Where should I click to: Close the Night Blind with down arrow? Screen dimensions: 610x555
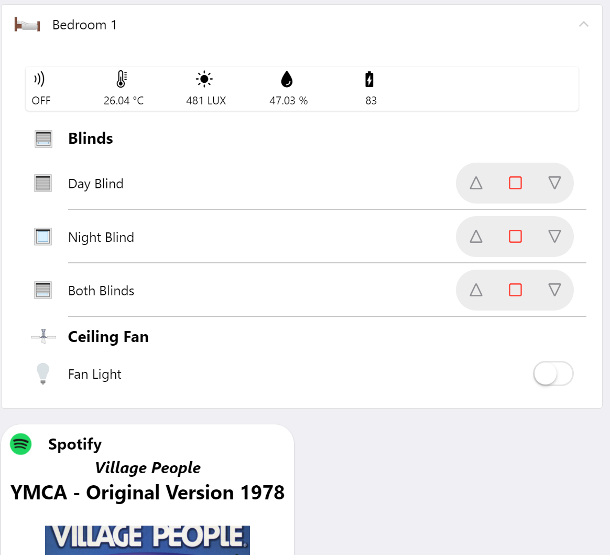pos(554,237)
